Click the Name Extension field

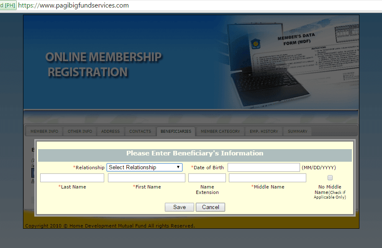[207, 178]
